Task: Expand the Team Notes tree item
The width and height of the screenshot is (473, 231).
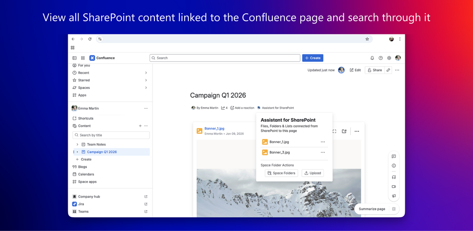Action: pyautogui.click(x=77, y=145)
